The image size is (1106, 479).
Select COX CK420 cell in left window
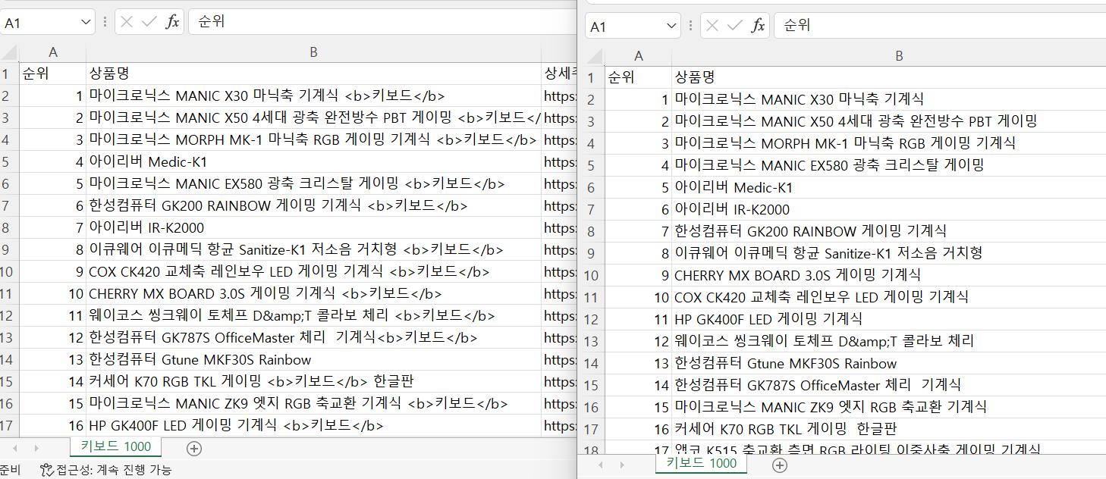coord(313,272)
